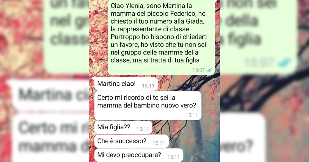
Task: Click the timestamp beside "Che è successo?"
Action: tap(159, 143)
